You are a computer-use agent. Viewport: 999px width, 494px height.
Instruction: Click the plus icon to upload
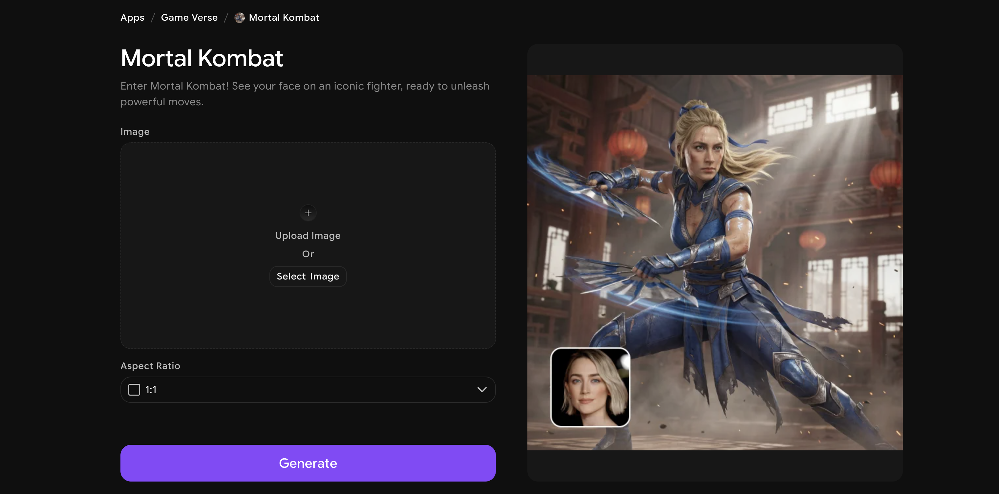pos(308,213)
